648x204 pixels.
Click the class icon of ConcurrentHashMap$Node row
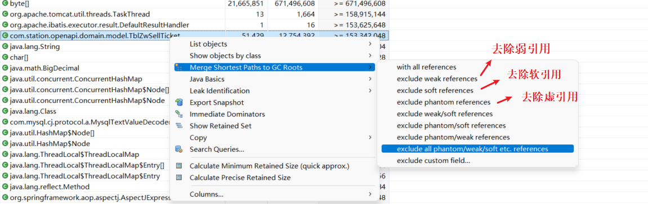[x=5, y=100]
